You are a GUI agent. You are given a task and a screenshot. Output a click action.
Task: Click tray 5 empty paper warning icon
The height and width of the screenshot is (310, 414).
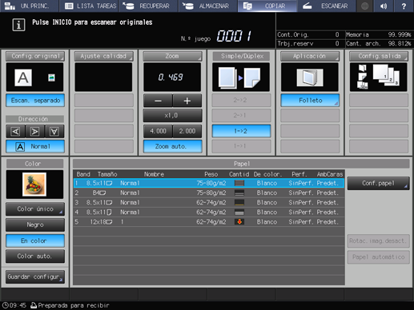[239, 222]
